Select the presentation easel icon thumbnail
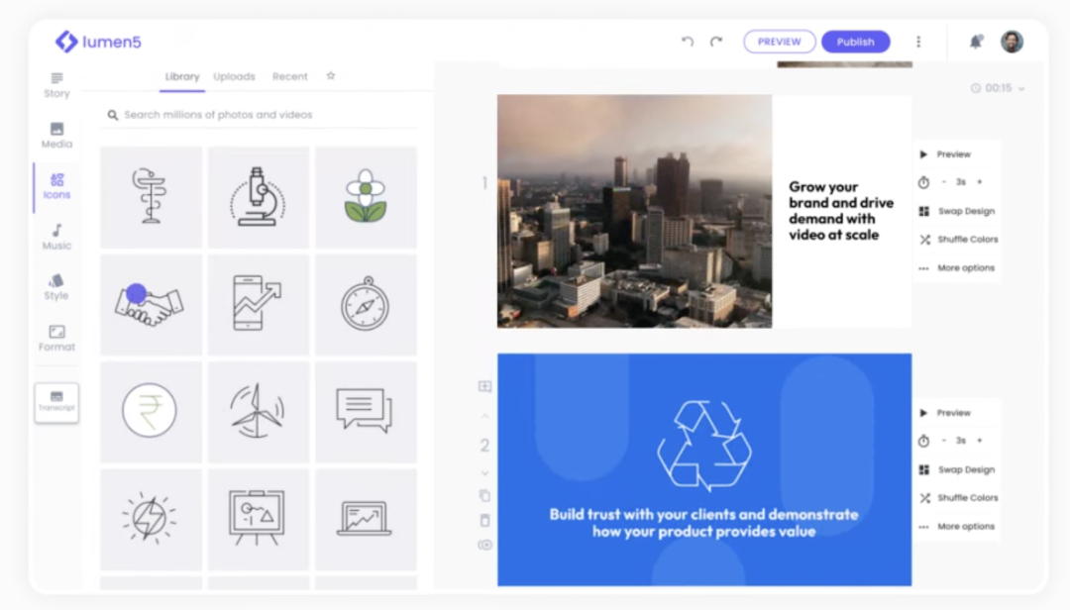 click(258, 519)
